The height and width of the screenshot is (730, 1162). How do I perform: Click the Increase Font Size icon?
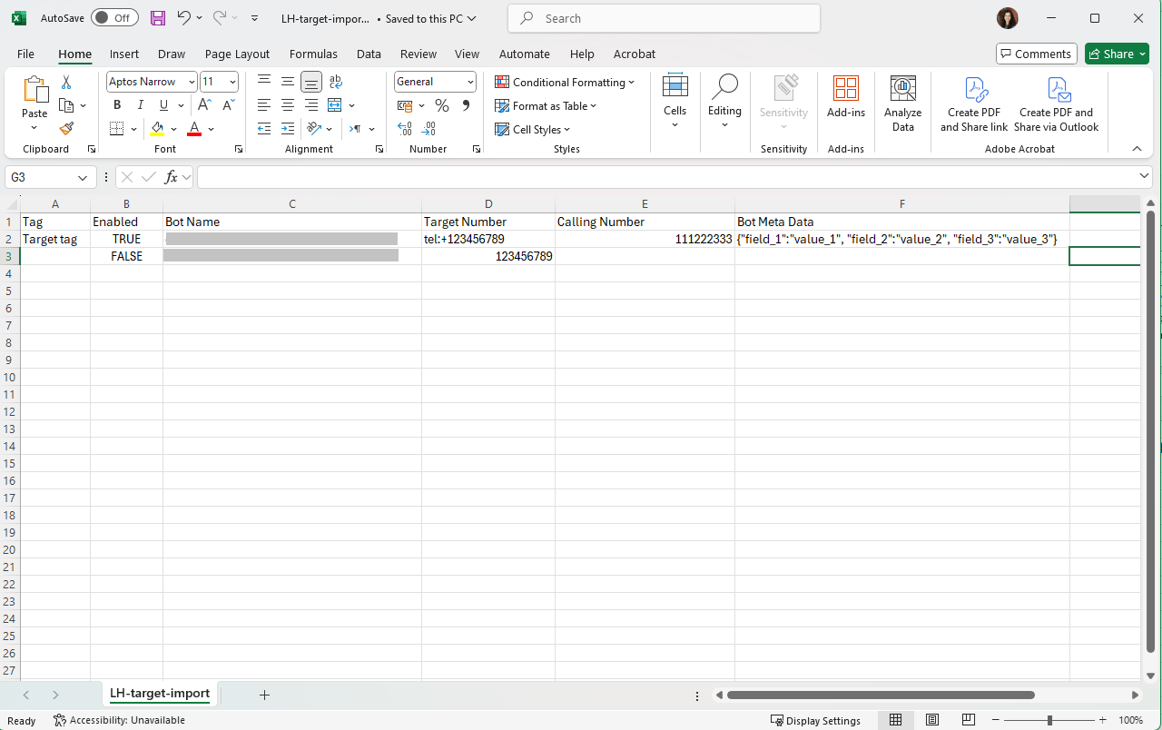(205, 105)
